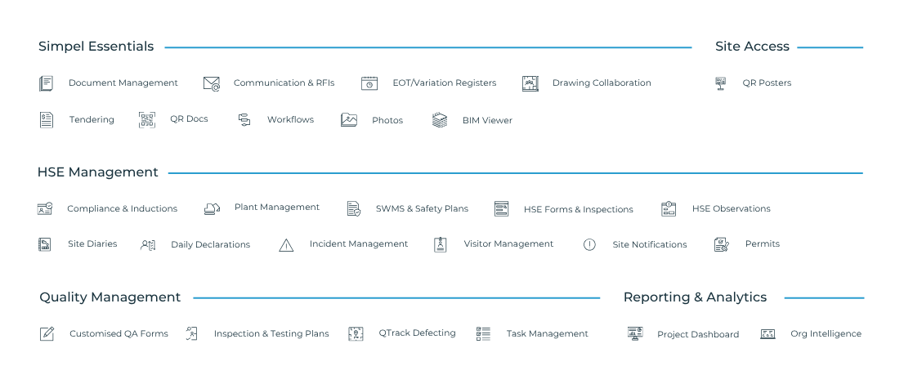Viewport: 904px width, 384px height.
Task: Go to Workflows
Action: 291,120
